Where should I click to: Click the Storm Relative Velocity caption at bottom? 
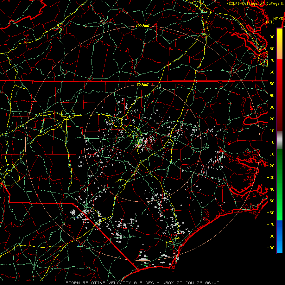(x=142, y=283)
